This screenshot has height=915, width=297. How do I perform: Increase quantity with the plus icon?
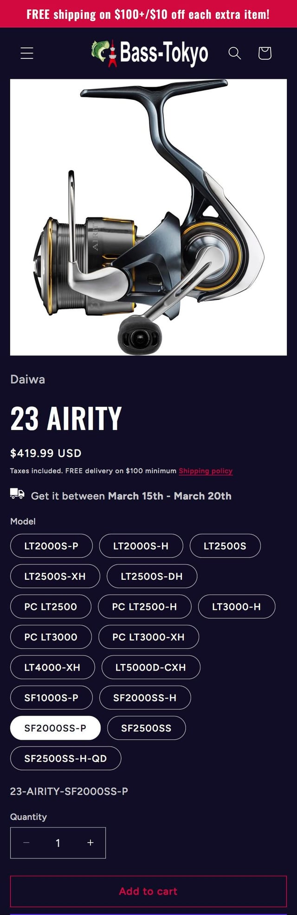click(90, 843)
